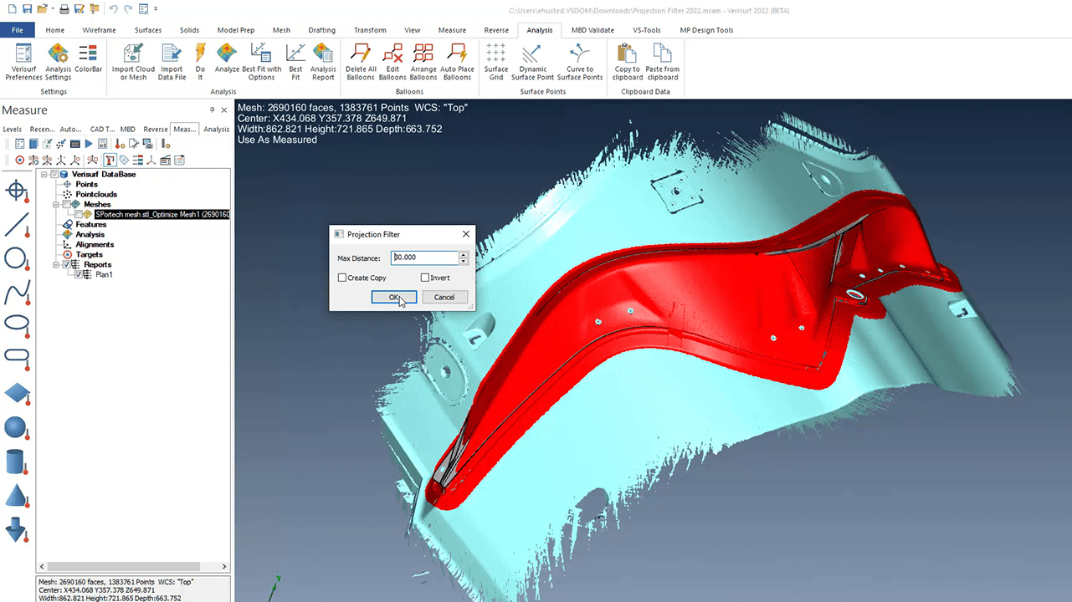The width and height of the screenshot is (1072, 602).
Task: Switch to the MBD panel tab
Action: (128, 130)
